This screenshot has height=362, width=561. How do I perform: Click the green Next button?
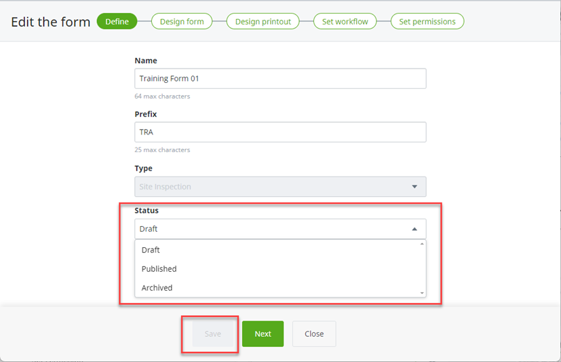pyautogui.click(x=263, y=333)
